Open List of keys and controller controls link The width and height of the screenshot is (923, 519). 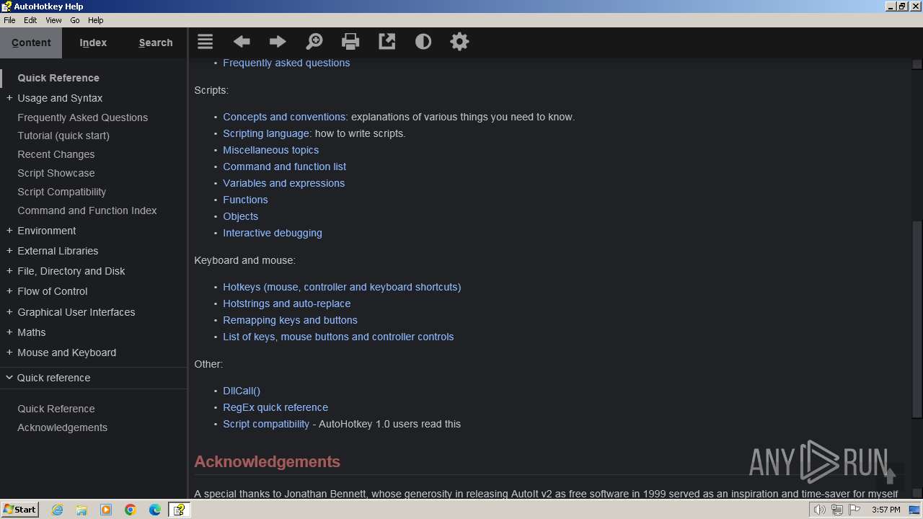click(x=338, y=337)
